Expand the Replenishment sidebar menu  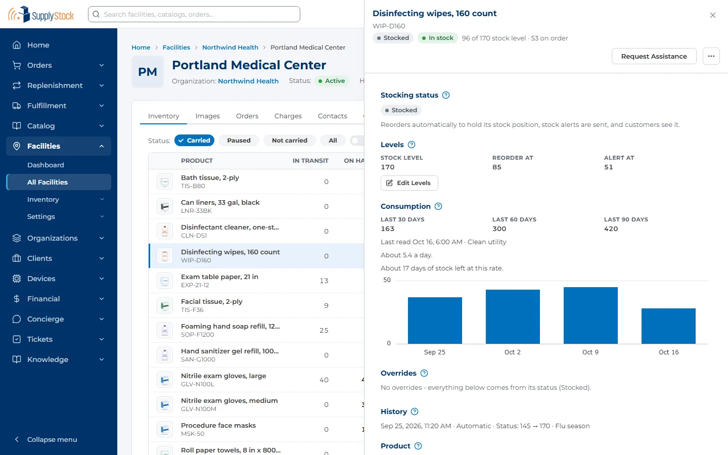coord(59,85)
